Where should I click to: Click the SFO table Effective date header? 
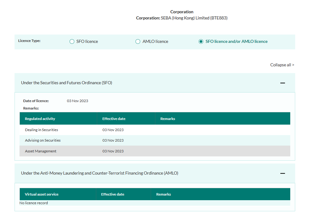(114, 119)
